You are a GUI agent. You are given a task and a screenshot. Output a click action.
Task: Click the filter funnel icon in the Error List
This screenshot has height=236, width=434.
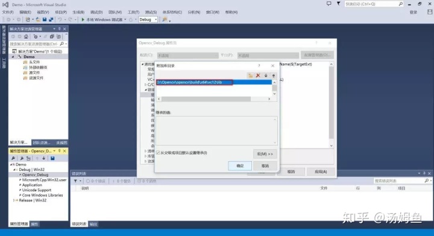[x=75, y=181]
